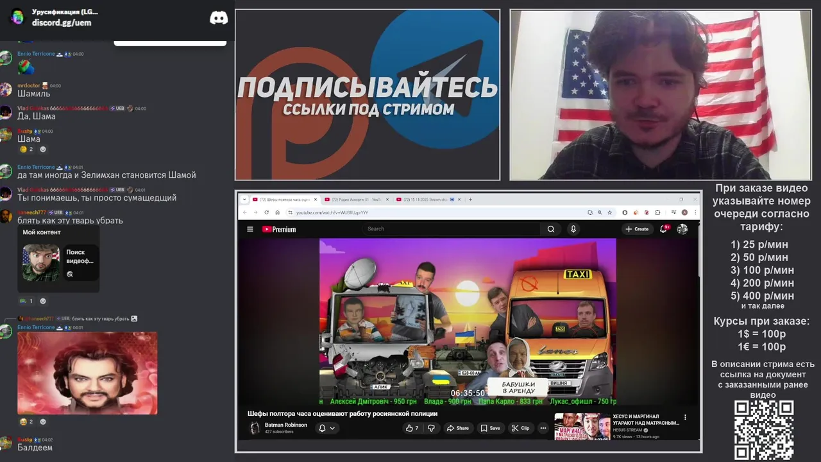Viewport: 821px width, 462px height.
Task: Add reaction under the Шама message
Action: click(43, 150)
